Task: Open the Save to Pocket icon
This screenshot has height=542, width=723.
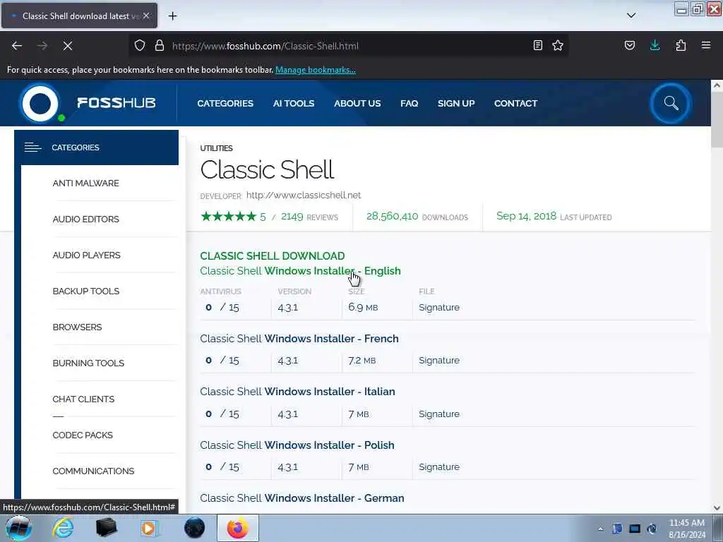Action: (629, 45)
